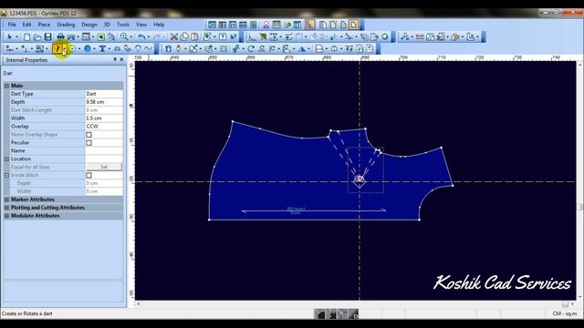Click the Open file folder icon
This screenshot has height=328, width=584.
[x=37, y=36]
